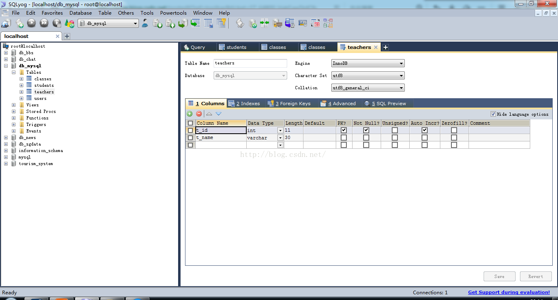The height and width of the screenshot is (300, 558).
Task: Enable Zerofill for t_id column
Action: pos(454,130)
